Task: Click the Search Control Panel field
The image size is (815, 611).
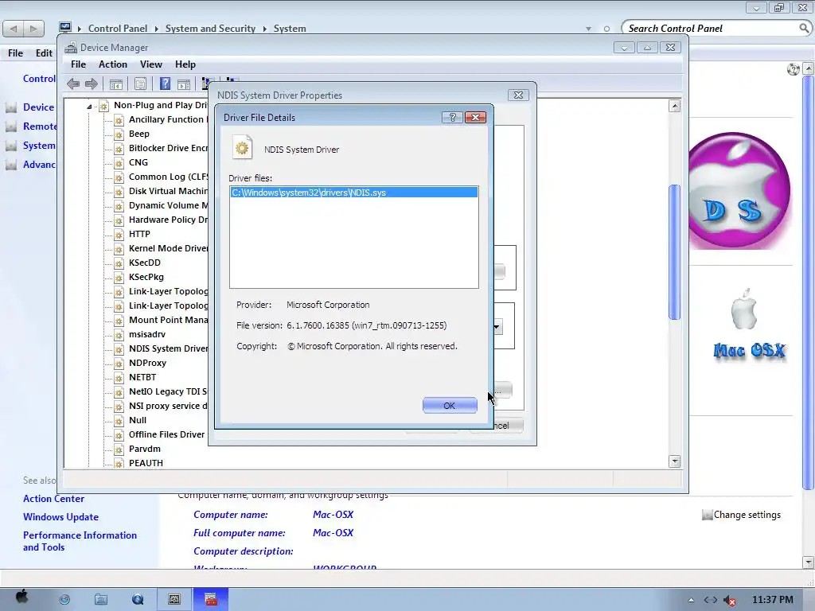Action: [x=711, y=29]
